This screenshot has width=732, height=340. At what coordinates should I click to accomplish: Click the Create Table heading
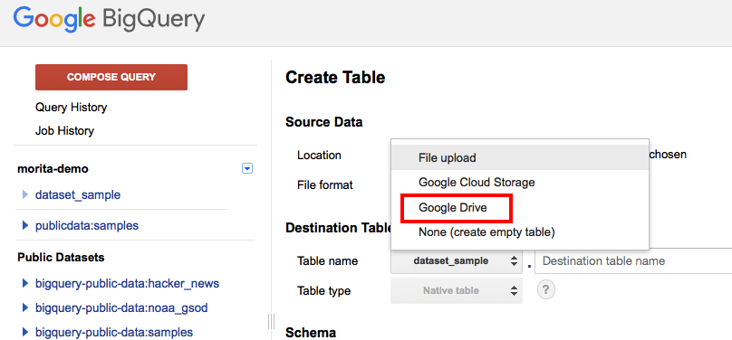click(335, 78)
